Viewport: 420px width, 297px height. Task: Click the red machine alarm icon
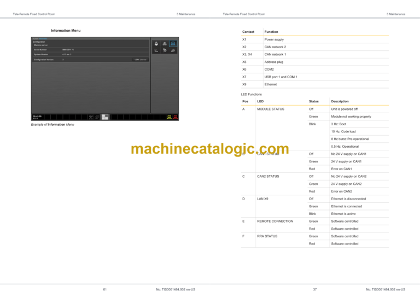pos(175,117)
